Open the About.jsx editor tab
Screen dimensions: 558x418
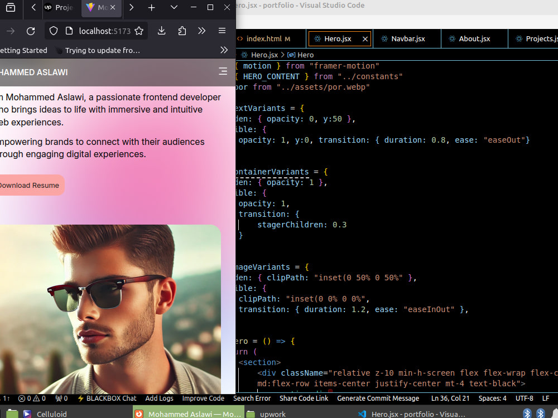(474, 39)
